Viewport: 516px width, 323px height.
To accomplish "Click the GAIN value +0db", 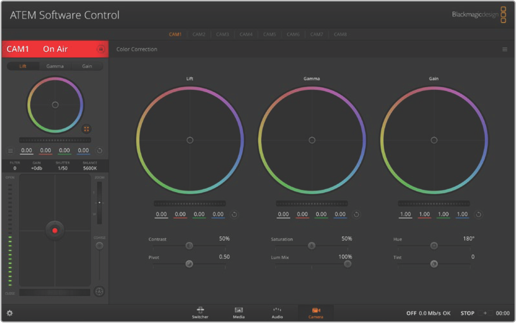I will click(36, 168).
